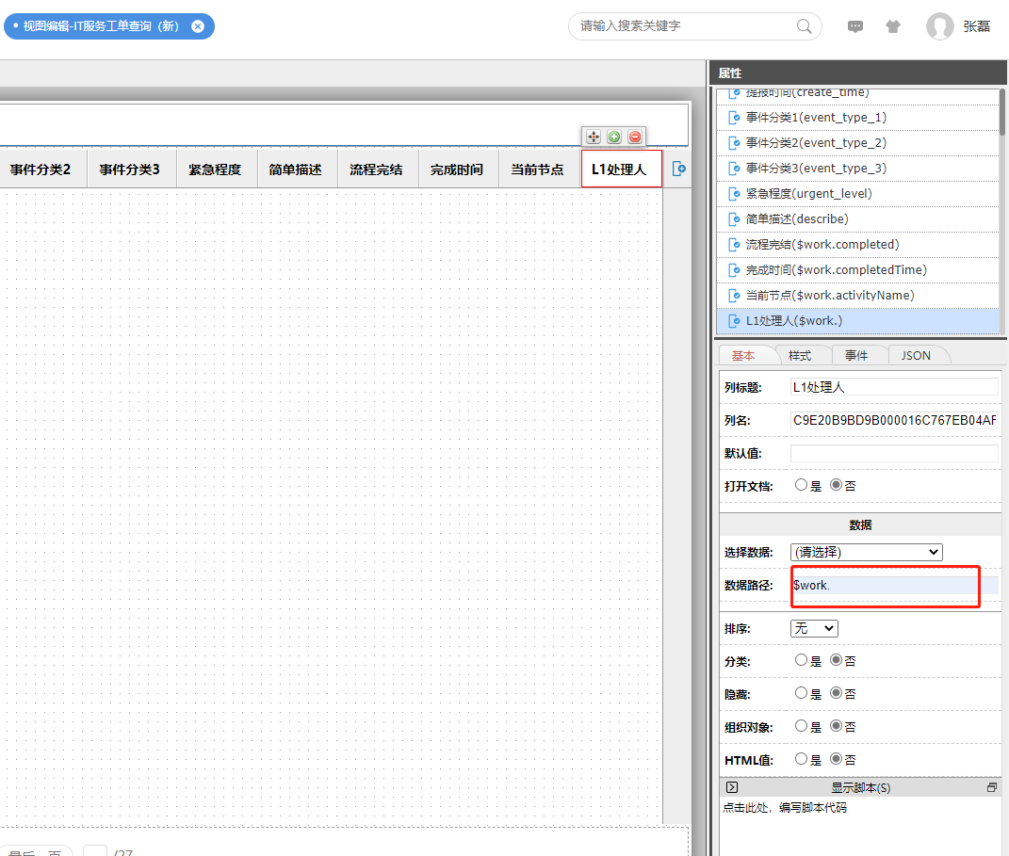Click the add column icon beside L1处理人 header
Viewport: 1009px width, 856px height.
[678, 169]
